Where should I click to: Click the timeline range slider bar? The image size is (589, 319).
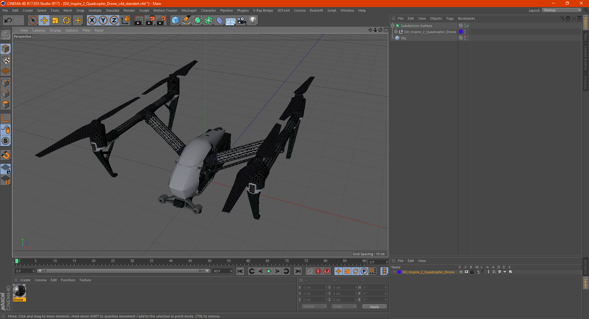pos(124,271)
